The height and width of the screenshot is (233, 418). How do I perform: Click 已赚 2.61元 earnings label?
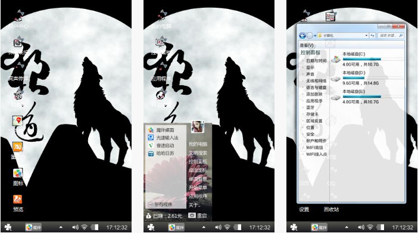pyautogui.click(x=164, y=216)
